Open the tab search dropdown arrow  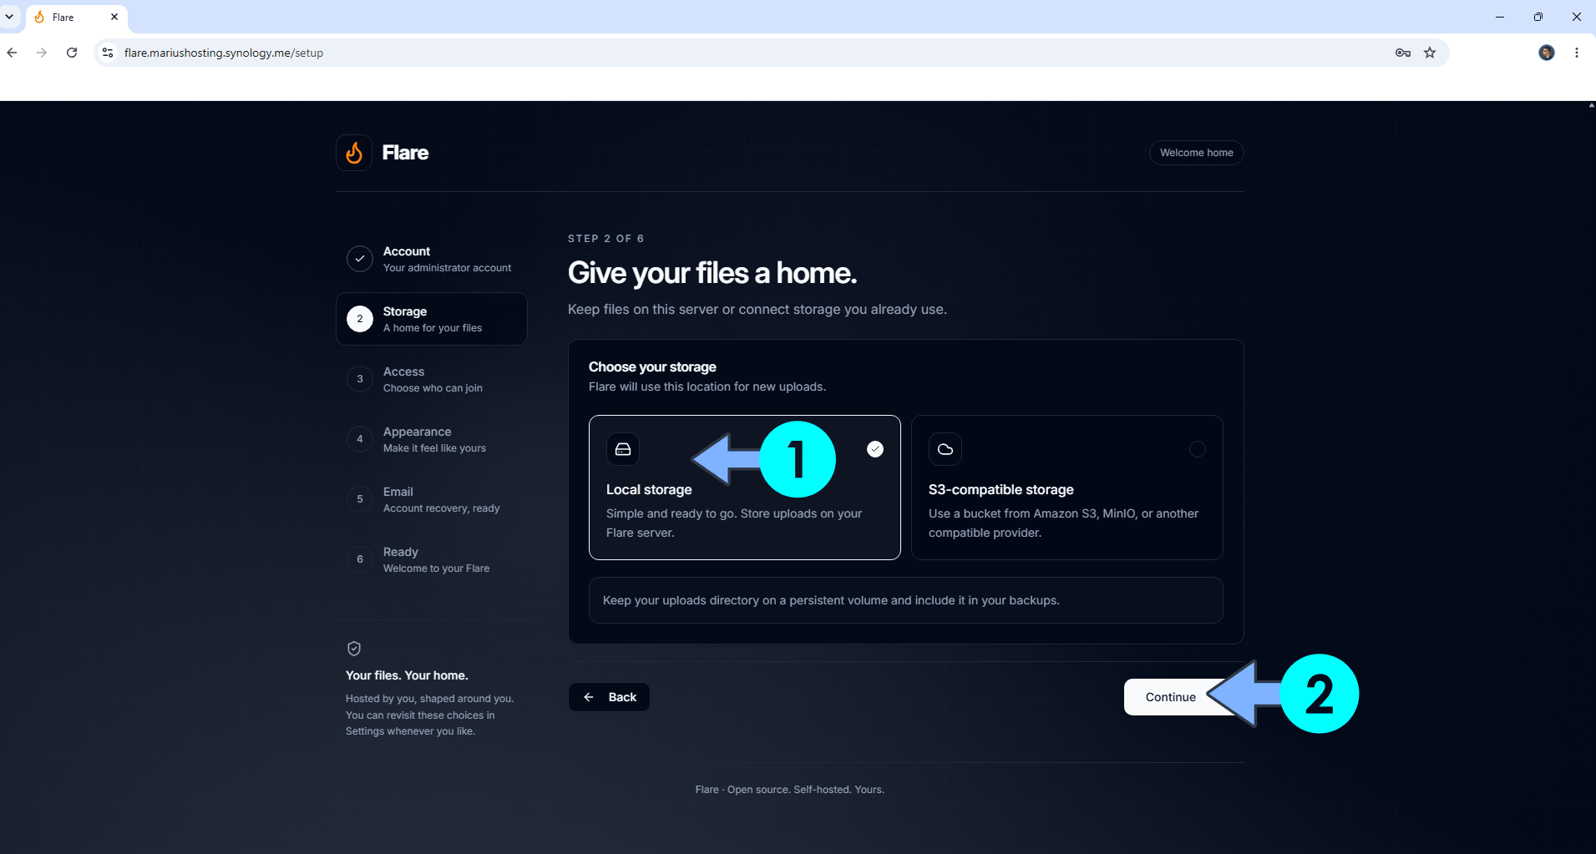[x=9, y=17]
